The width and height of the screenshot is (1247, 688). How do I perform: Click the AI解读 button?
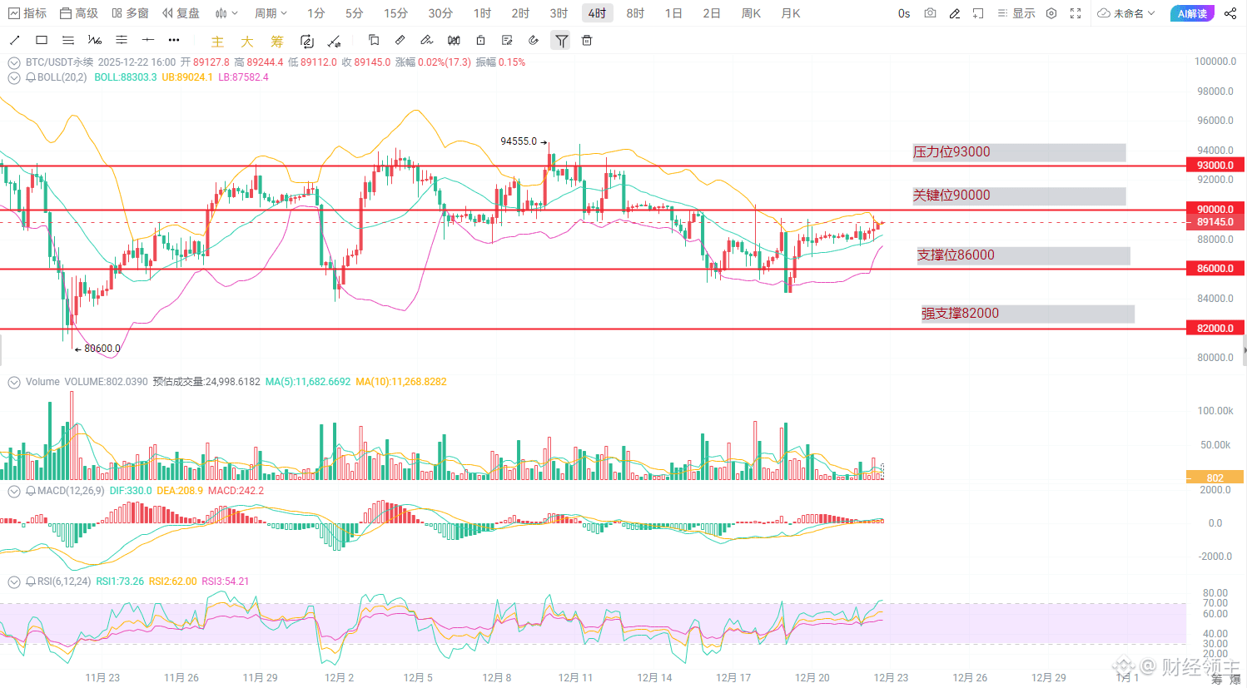(x=1192, y=13)
